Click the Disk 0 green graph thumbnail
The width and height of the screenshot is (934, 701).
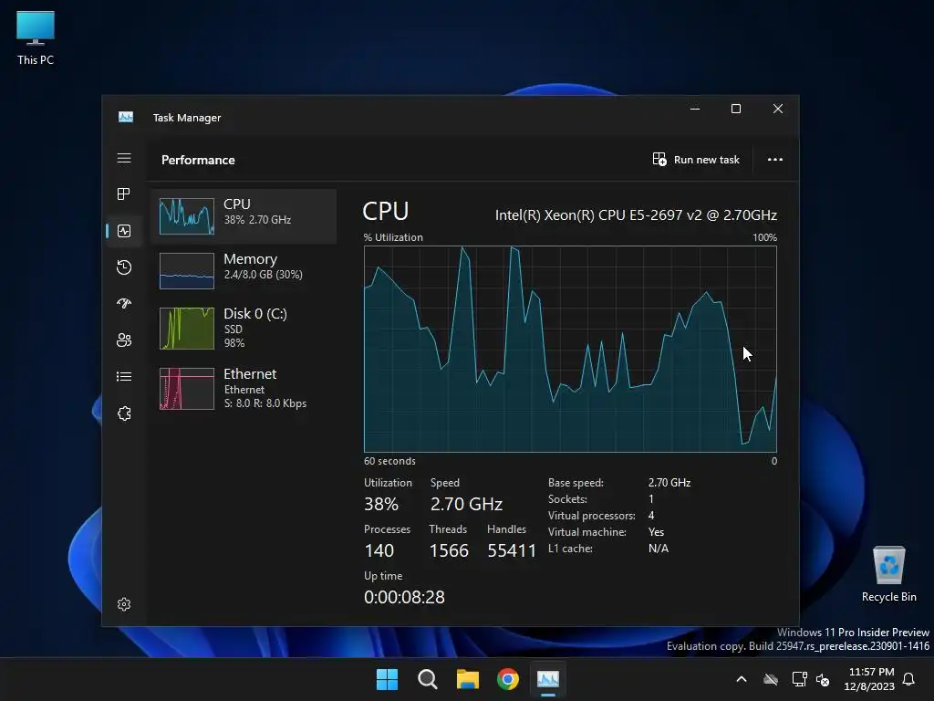click(x=186, y=328)
